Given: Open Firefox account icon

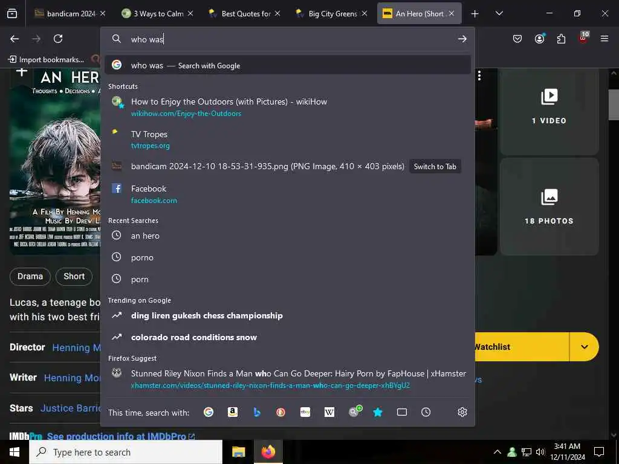Looking at the screenshot, I should point(539,39).
